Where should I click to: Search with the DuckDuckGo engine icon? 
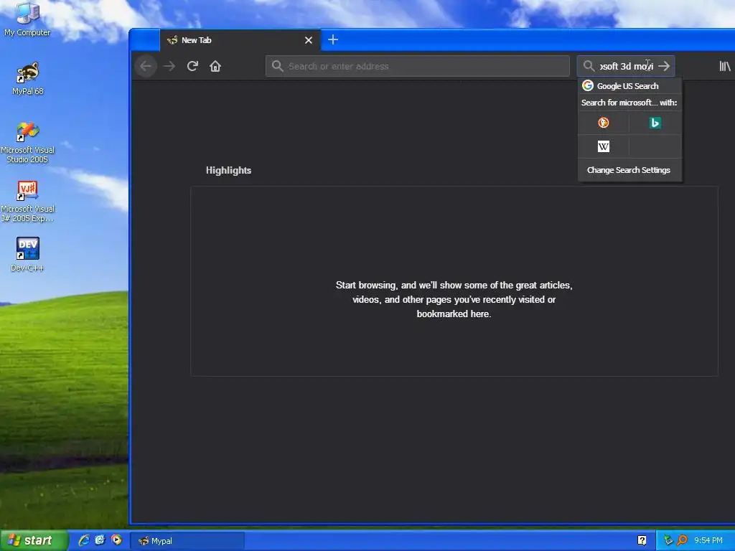click(x=603, y=123)
